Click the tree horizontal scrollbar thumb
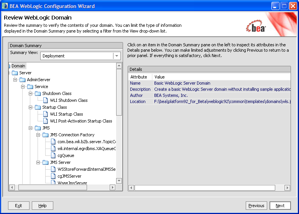The height and width of the screenshot is (214, 299). [x=53, y=187]
